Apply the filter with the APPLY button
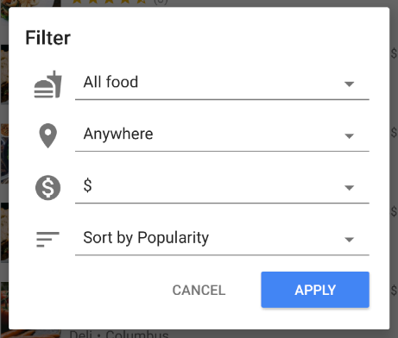 click(x=315, y=290)
